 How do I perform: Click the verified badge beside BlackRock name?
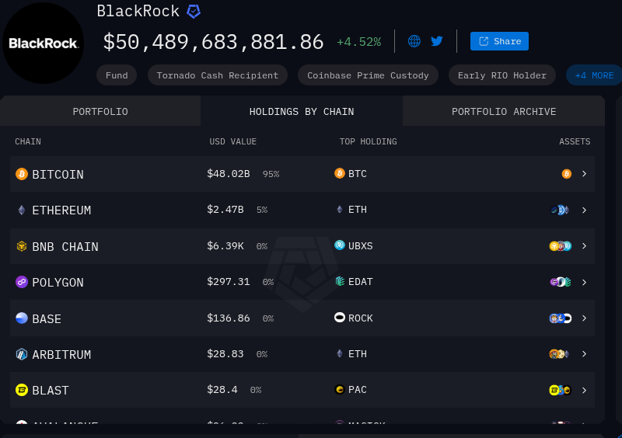[x=194, y=12]
